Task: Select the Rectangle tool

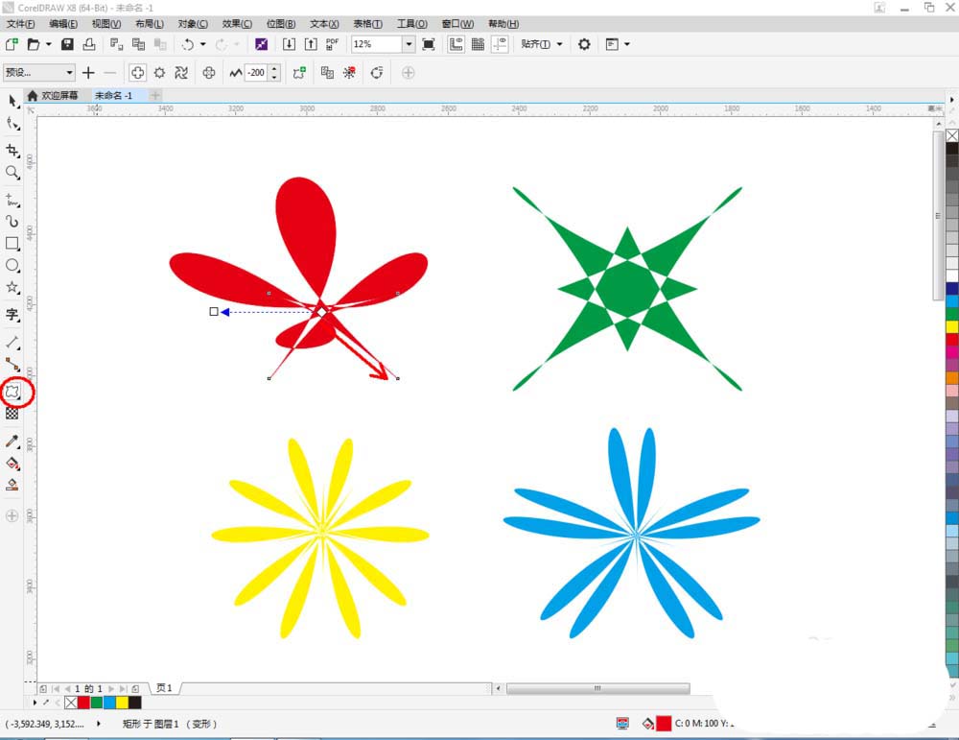Action: tap(13, 244)
